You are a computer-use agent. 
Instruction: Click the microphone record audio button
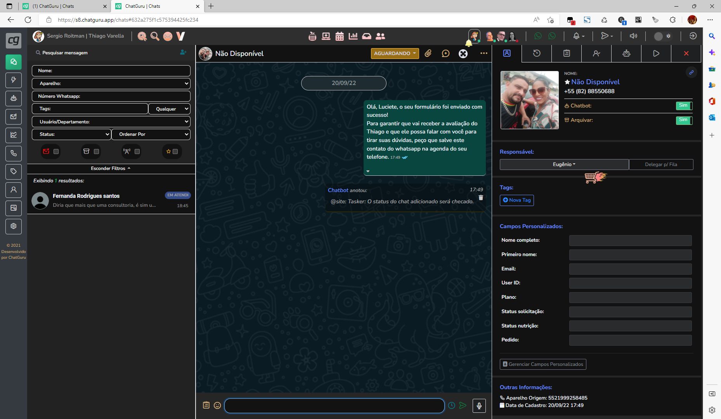coord(479,405)
